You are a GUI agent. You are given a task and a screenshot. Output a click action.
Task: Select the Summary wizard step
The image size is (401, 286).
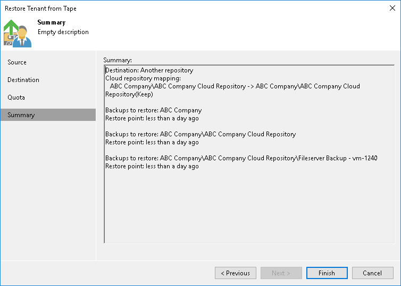(48, 115)
